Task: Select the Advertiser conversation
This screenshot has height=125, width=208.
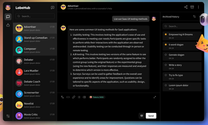Action: coord(35,28)
